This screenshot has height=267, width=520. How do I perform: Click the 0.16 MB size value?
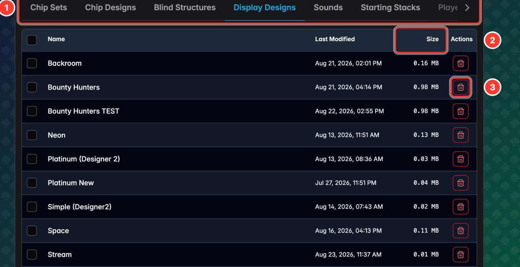click(426, 63)
